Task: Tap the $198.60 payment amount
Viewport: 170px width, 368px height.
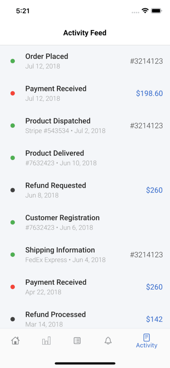Action: tap(149, 93)
